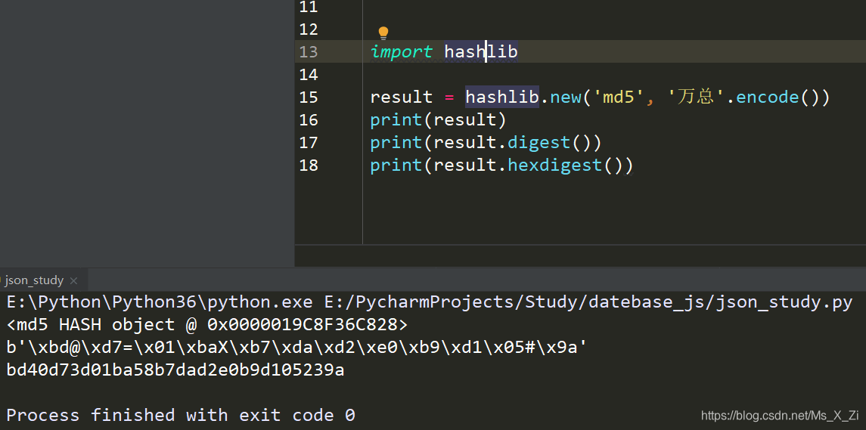Screen dimensions: 866x430
Task: Click line number 17 in the gutter
Action: (x=309, y=142)
